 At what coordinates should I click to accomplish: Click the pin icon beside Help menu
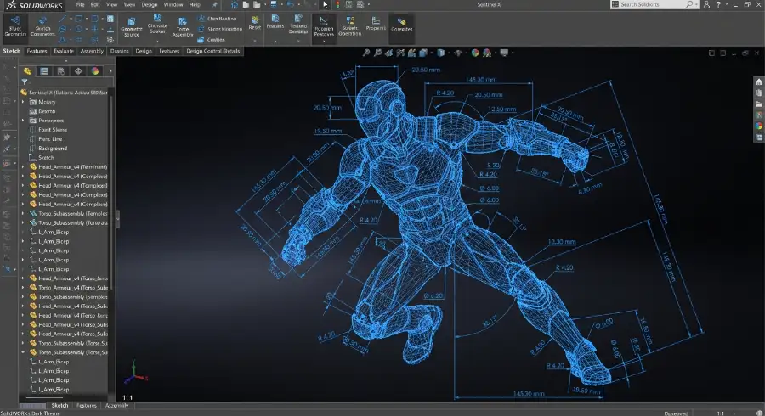[214, 5]
